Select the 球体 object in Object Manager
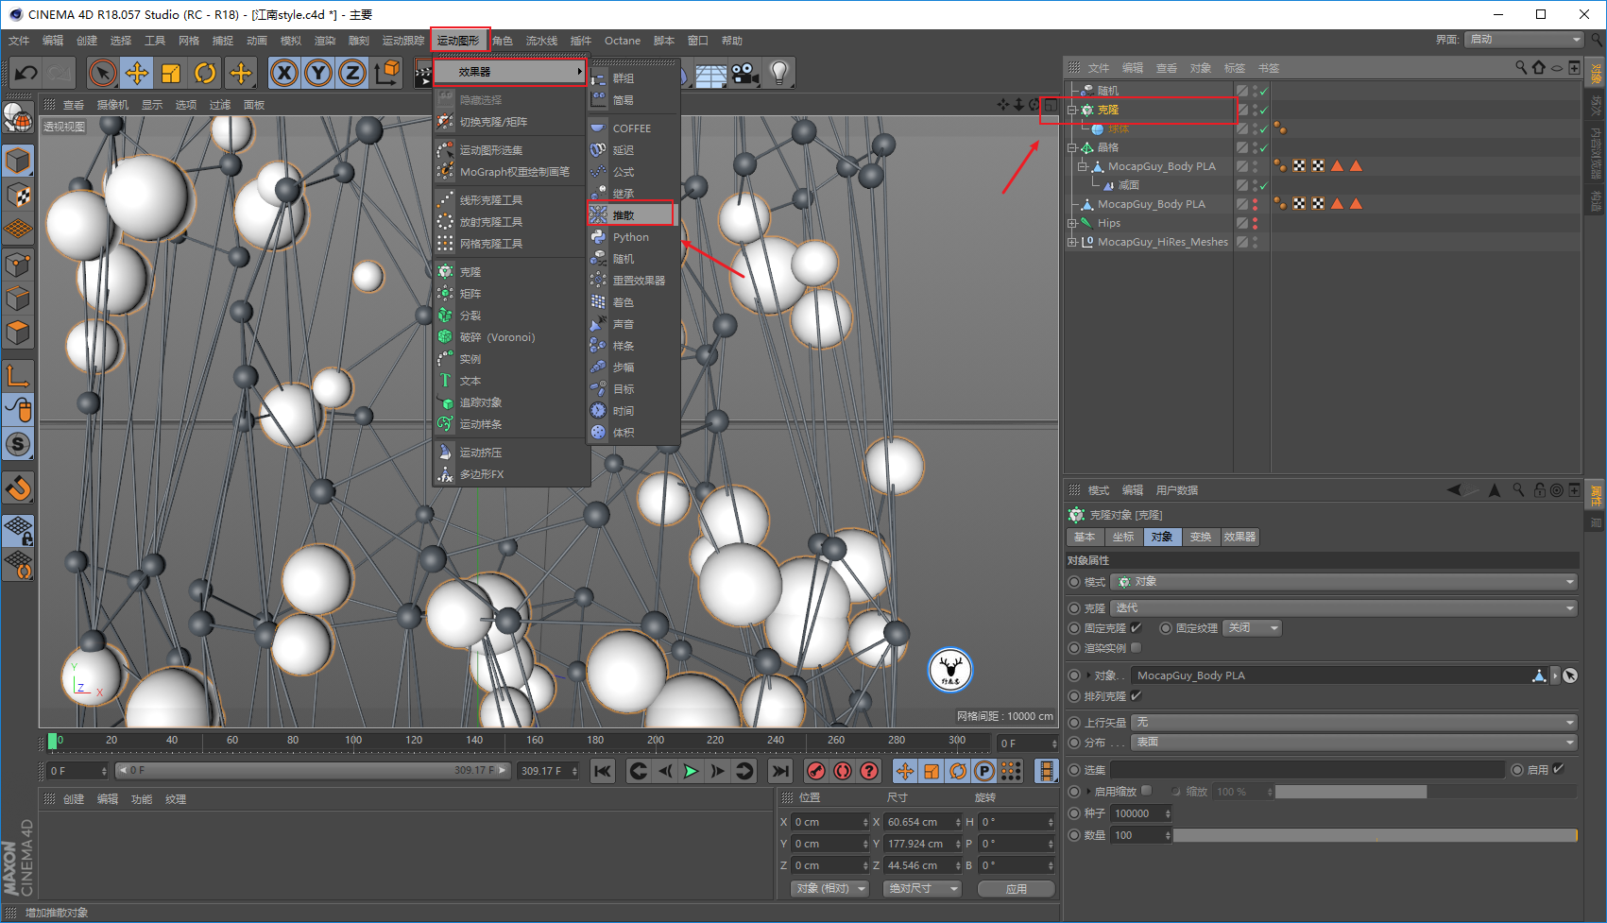1607x923 pixels. pos(1119,128)
